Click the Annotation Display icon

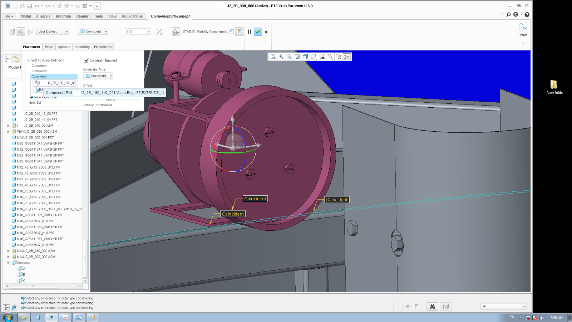coord(338,57)
